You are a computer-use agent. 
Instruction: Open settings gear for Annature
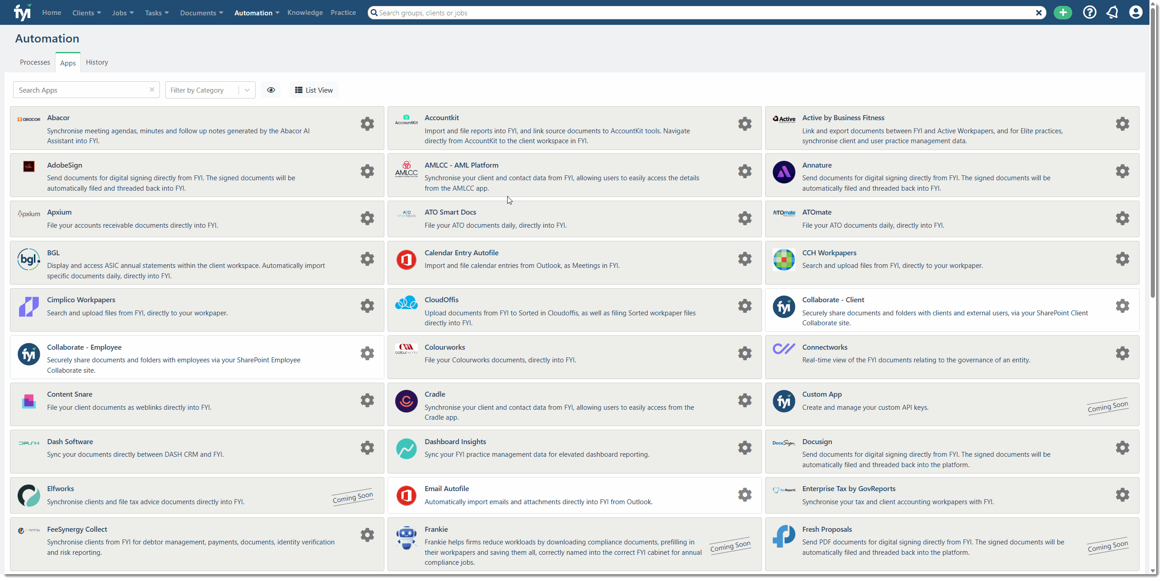click(1122, 171)
